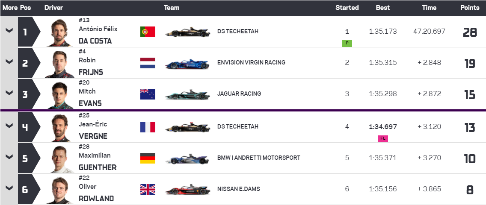Click the Points column header
The width and height of the screenshot is (486, 205).
point(470,8)
